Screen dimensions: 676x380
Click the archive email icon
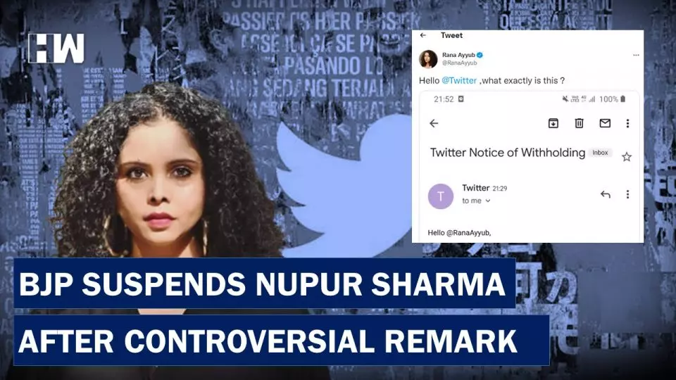[x=553, y=123]
